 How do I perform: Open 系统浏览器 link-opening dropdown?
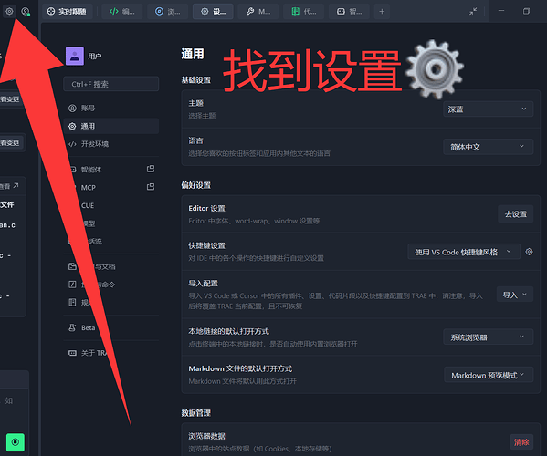pyautogui.click(x=488, y=337)
